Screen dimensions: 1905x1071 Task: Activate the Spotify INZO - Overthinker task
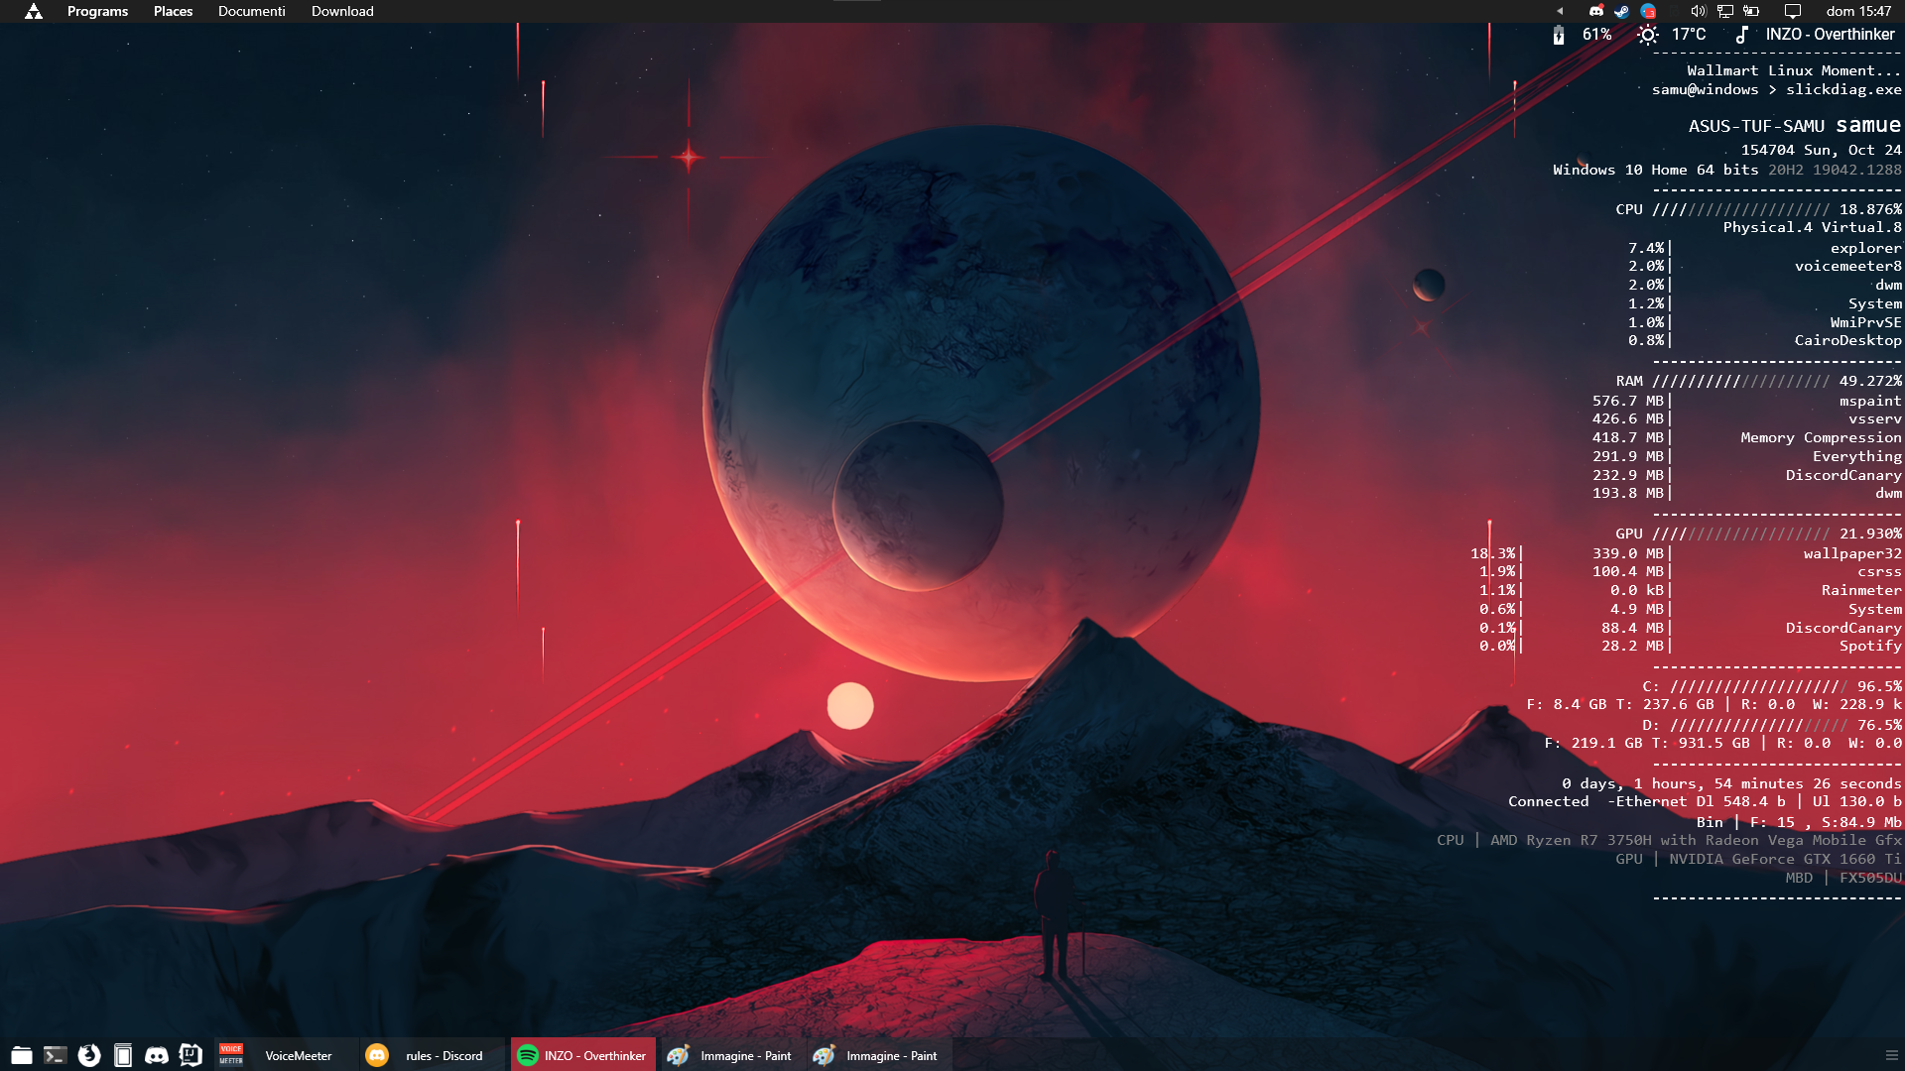583,1055
